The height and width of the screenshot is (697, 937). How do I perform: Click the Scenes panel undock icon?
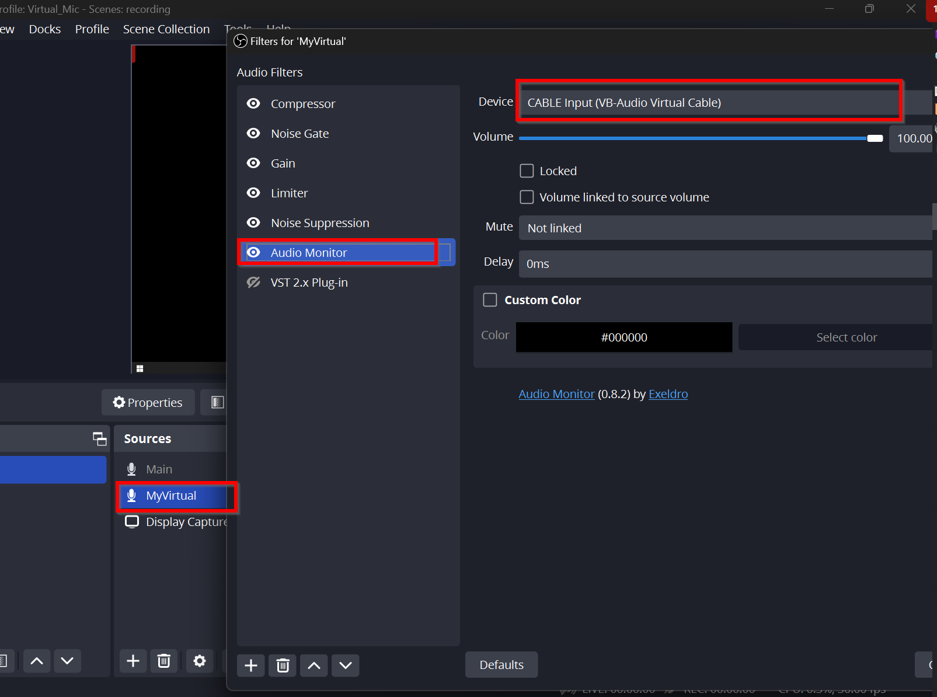click(x=100, y=439)
